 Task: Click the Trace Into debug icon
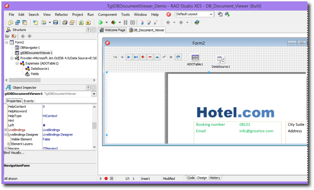[x=142, y=23]
